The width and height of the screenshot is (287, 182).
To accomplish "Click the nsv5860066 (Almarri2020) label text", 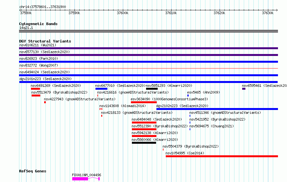I will click(155, 140).
